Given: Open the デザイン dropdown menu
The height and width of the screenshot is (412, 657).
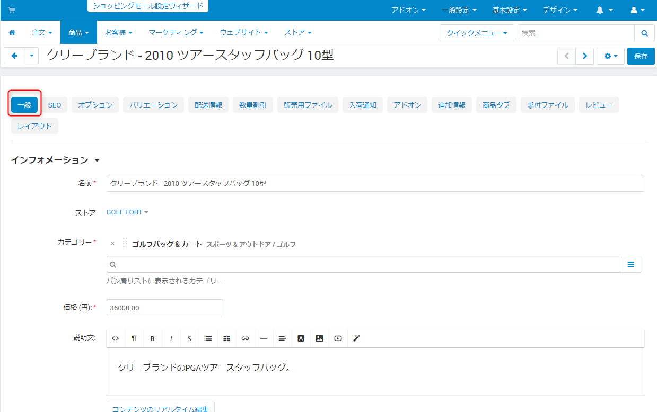Looking at the screenshot, I should pyautogui.click(x=559, y=10).
